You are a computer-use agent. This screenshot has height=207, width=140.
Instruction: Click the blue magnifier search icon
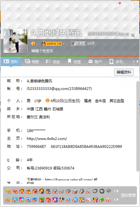click(x=15, y=200)
